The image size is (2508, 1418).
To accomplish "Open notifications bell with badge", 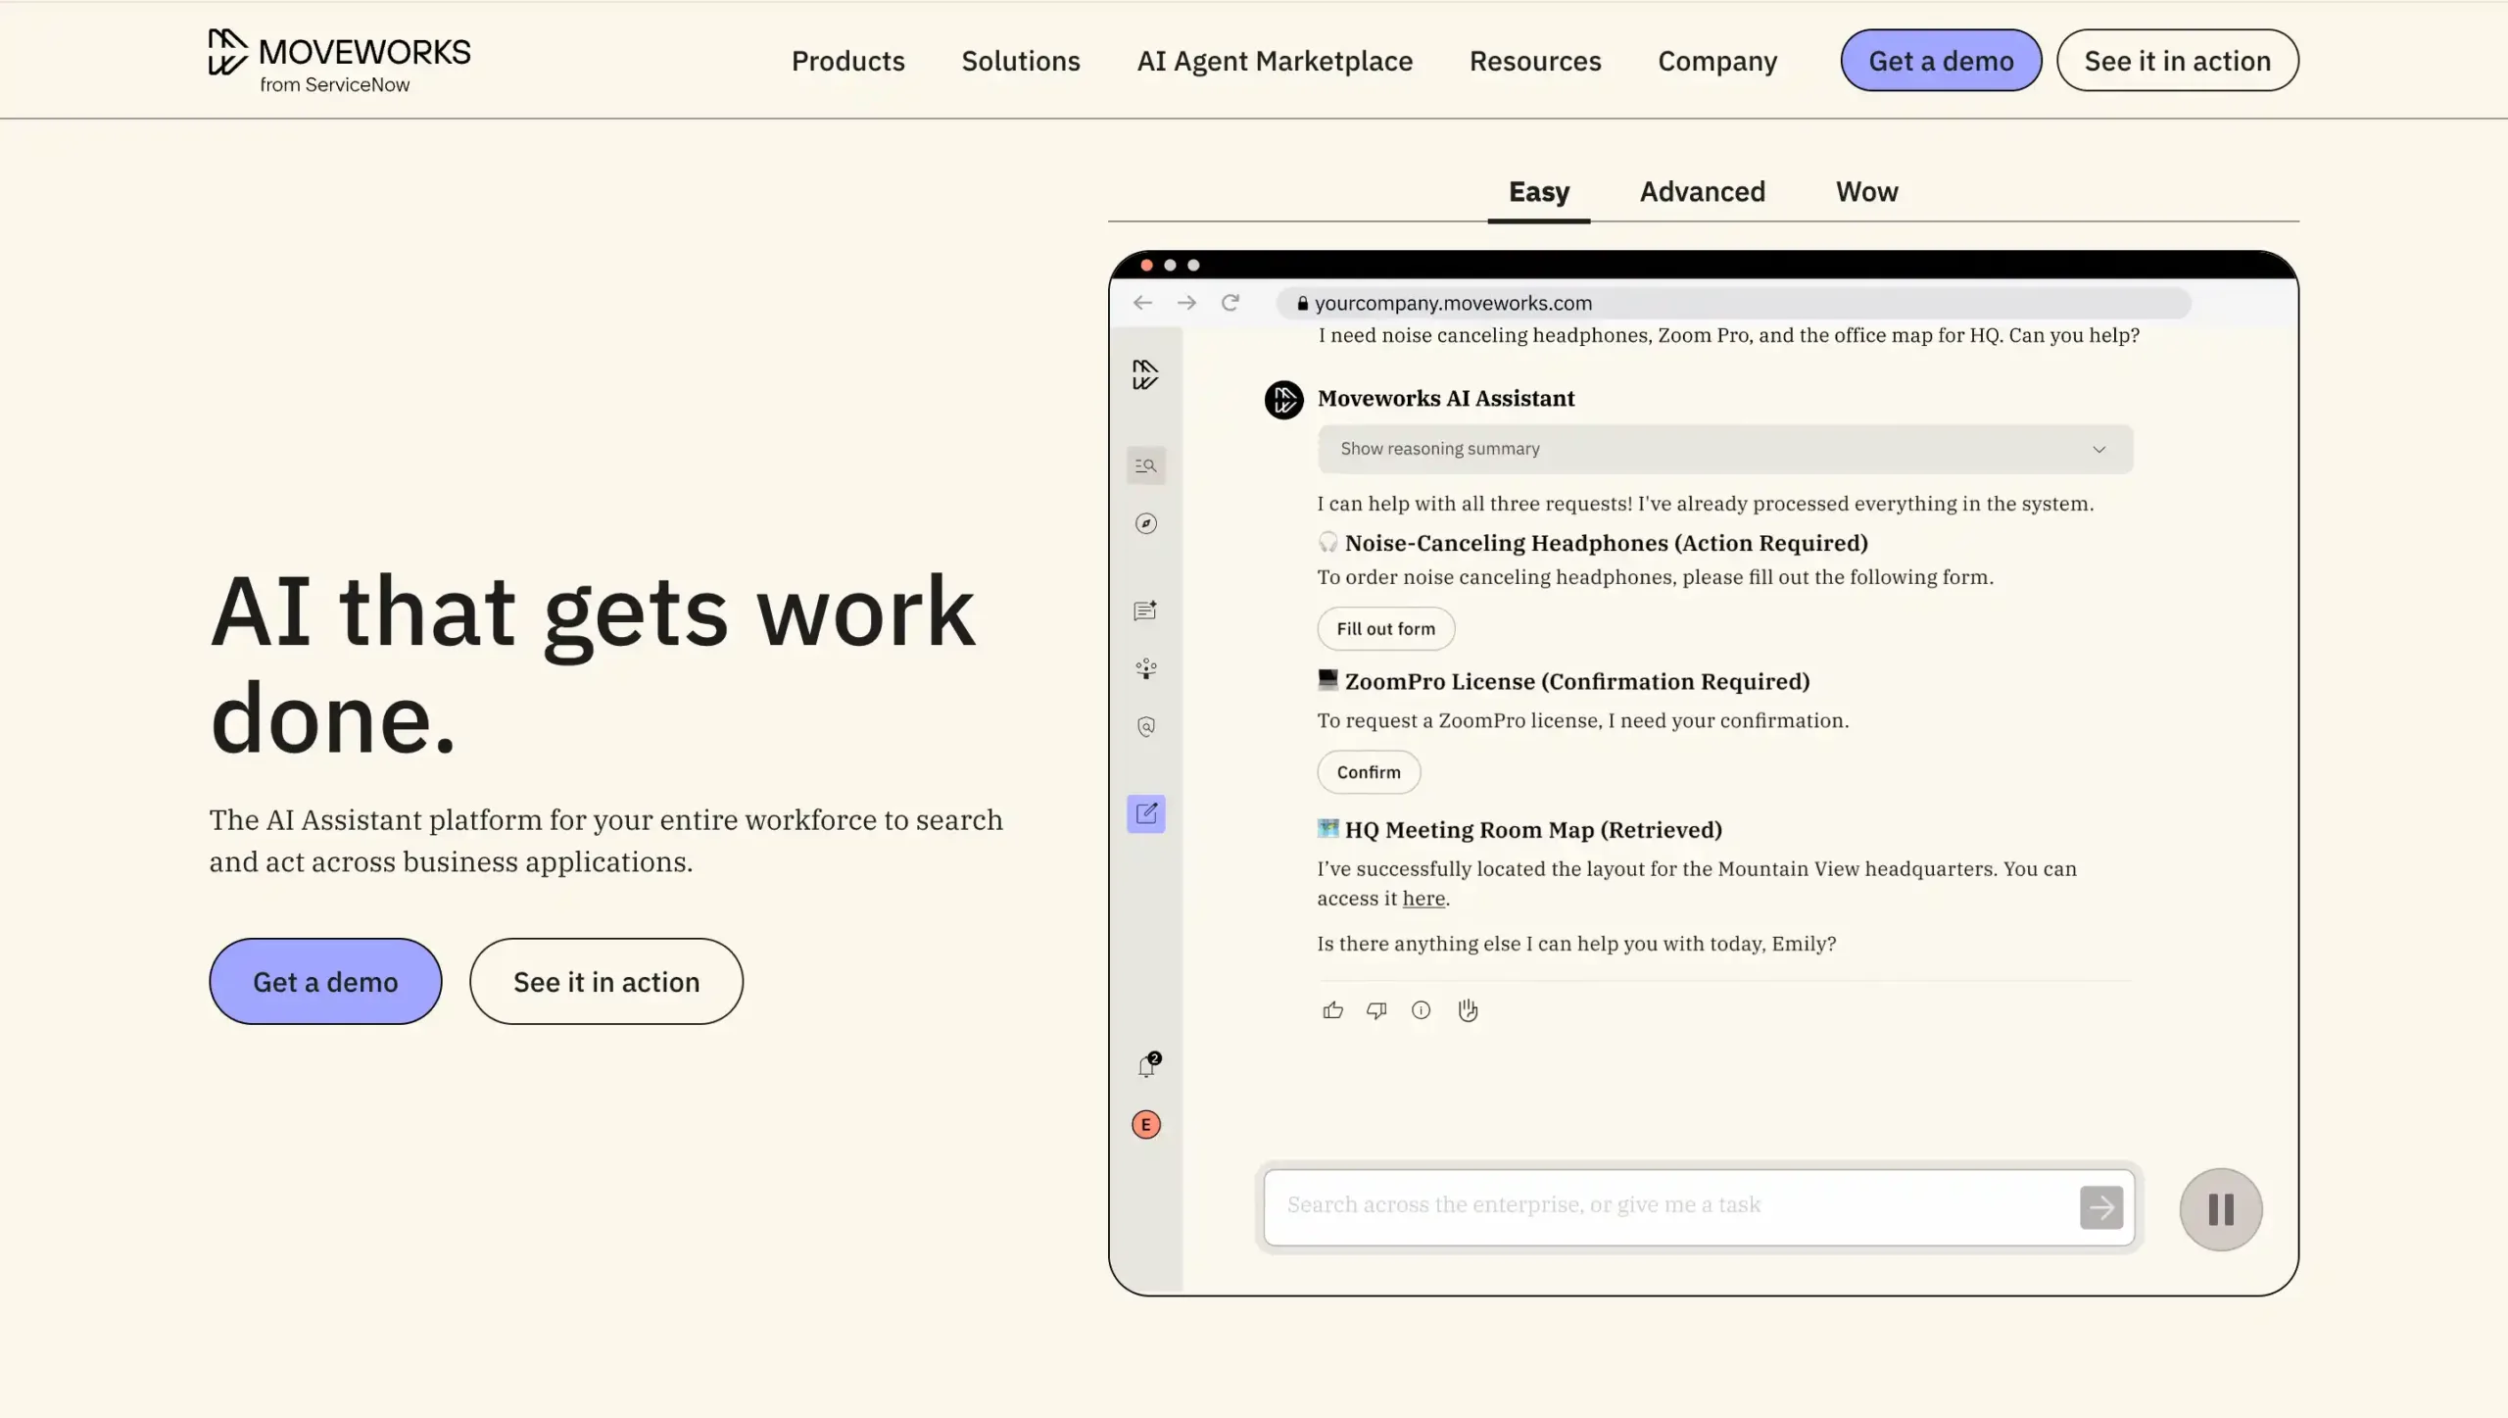I will [1147, 1065].
